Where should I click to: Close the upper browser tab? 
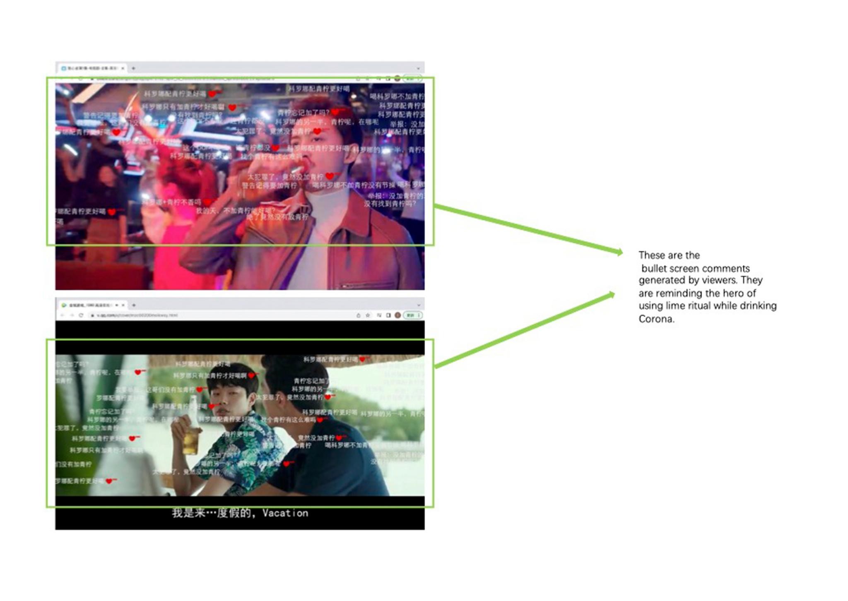123,68
